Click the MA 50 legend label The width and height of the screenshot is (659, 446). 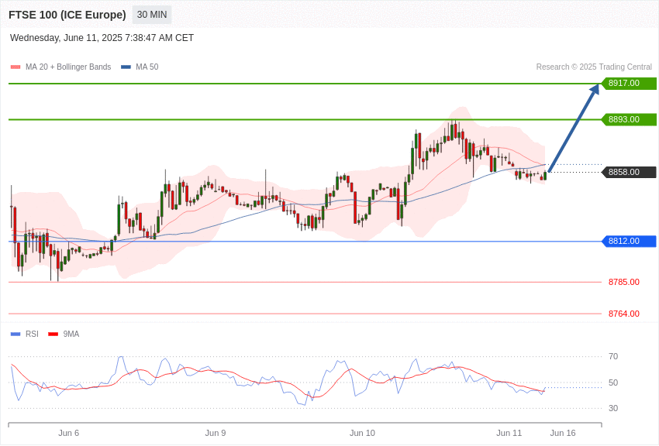click(x=147, y=67)
